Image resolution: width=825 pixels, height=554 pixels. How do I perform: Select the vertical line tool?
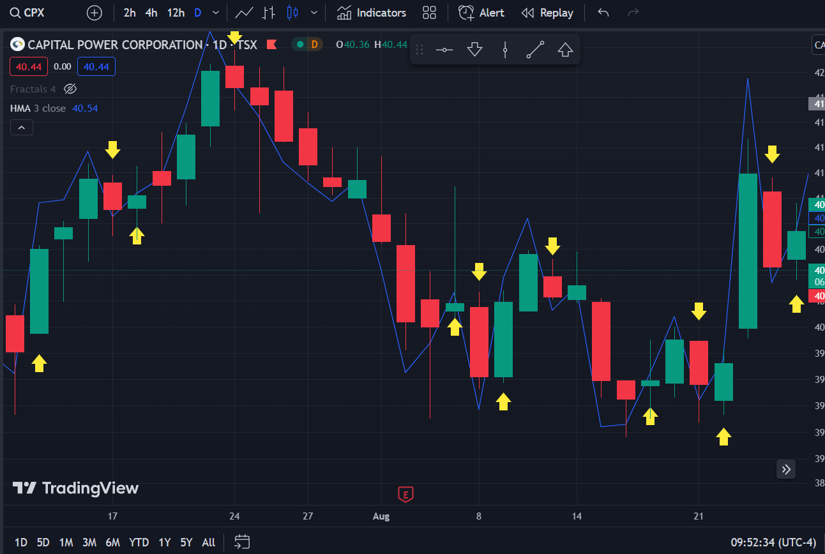tap(504, 49)
